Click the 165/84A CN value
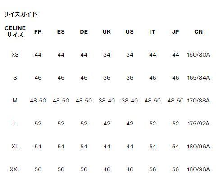 198,78
